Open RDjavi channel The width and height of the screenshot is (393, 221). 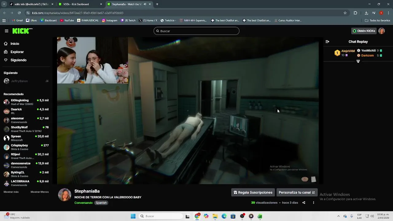coord(26,156)
